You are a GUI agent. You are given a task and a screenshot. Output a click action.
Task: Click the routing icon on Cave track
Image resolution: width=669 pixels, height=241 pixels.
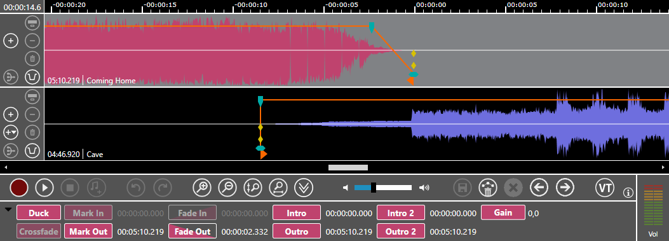tap(11, 151)
